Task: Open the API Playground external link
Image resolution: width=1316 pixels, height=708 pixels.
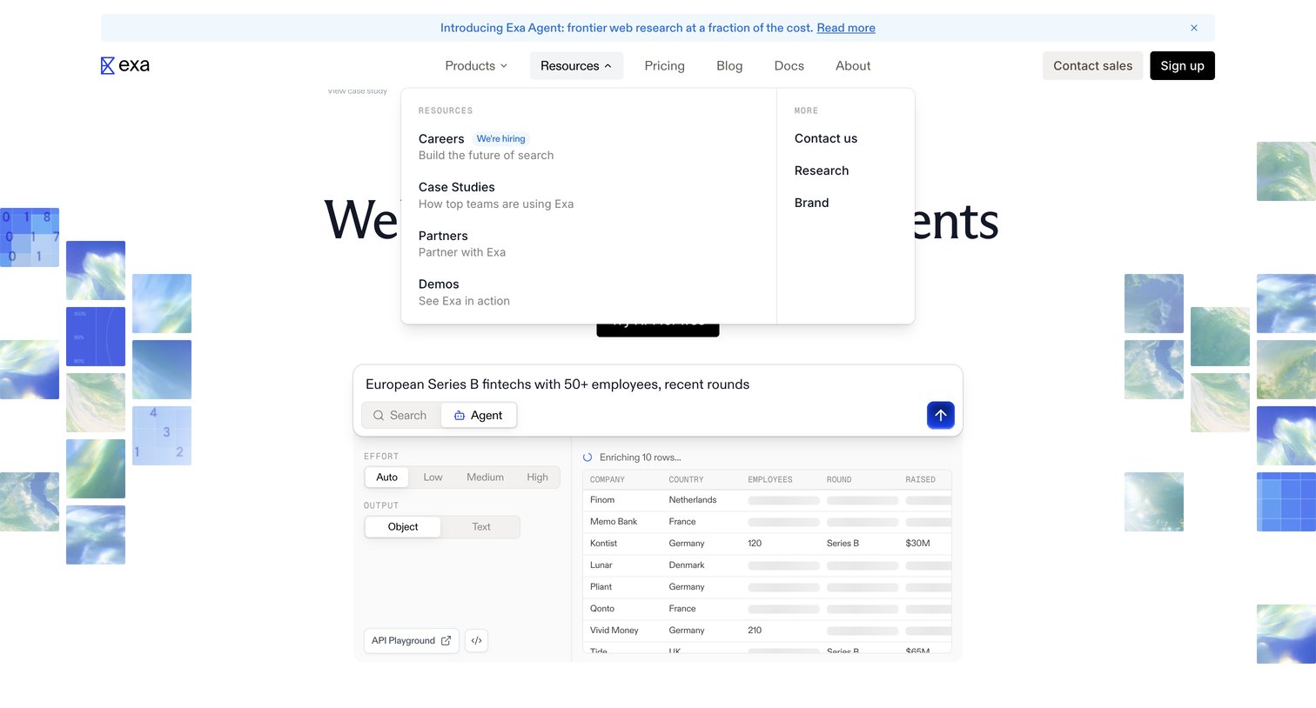Action: (411, 640)
